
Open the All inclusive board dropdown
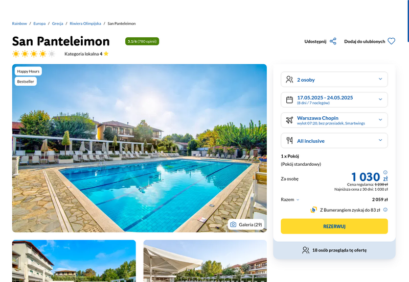coord(334,141)
